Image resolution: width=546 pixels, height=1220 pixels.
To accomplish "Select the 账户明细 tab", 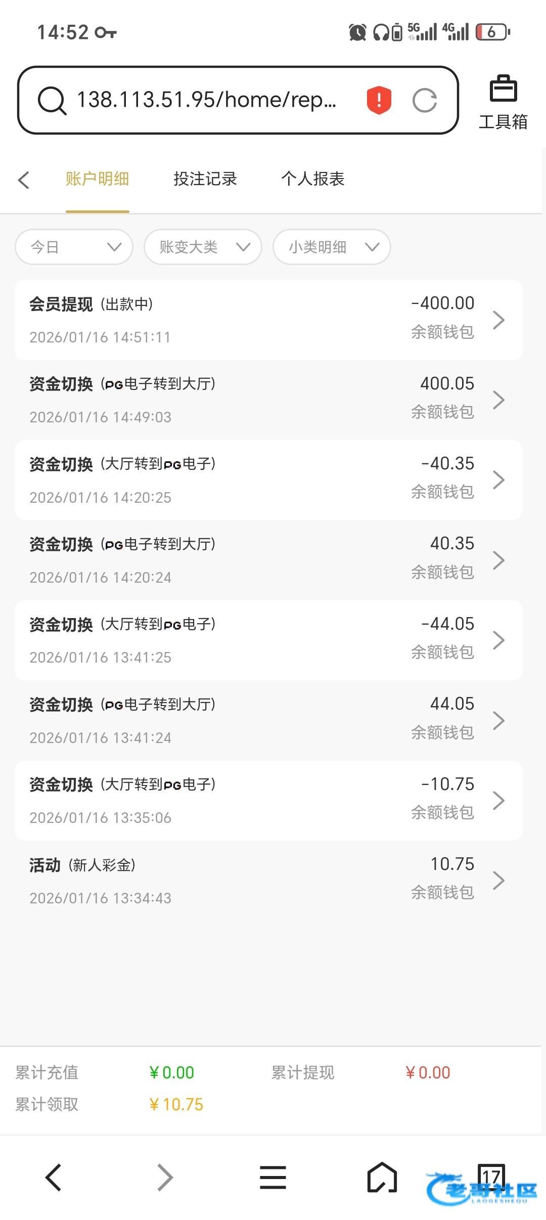I will [x=97, y=179].
